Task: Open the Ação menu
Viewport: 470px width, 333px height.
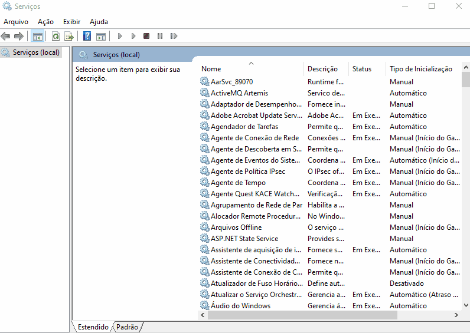Action: [45, 22]
